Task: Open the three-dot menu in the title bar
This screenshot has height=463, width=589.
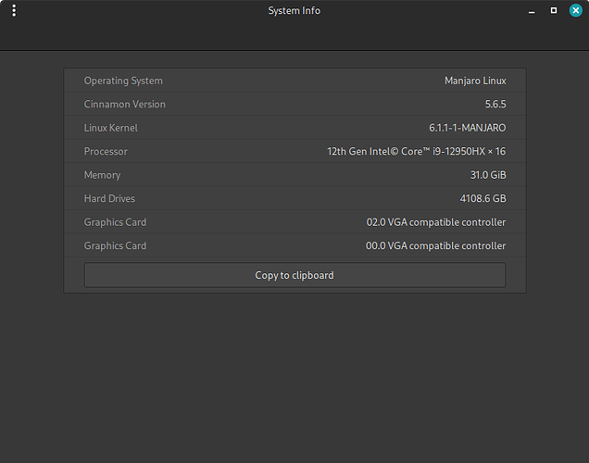Action: [x=14, y=10]
